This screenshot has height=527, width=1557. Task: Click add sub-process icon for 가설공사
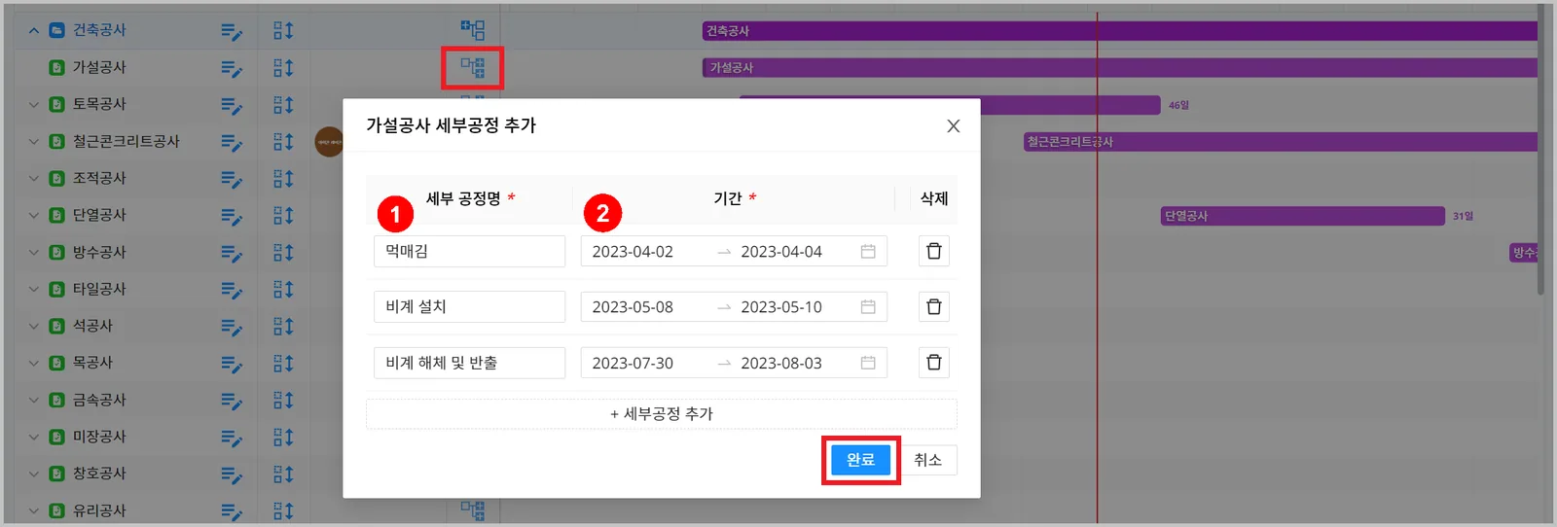(x=473, y=67)
